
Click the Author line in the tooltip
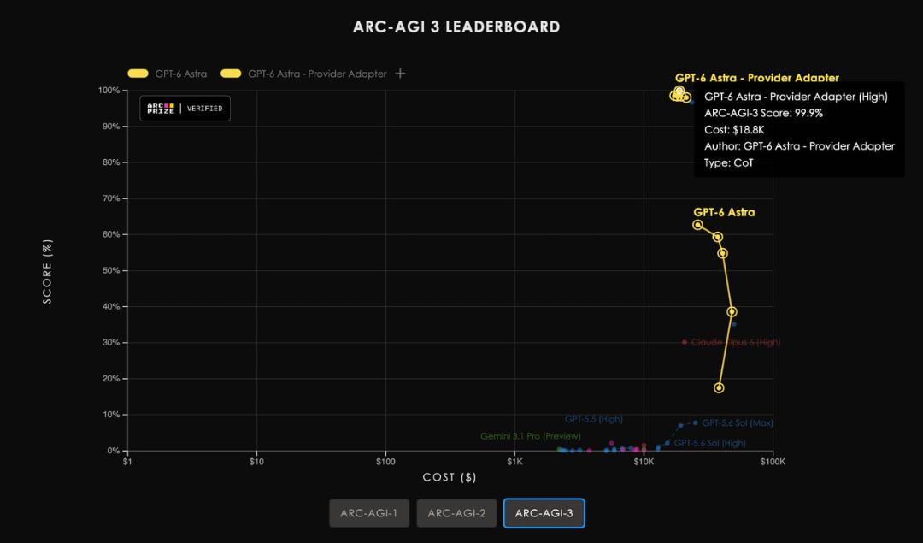799,146
